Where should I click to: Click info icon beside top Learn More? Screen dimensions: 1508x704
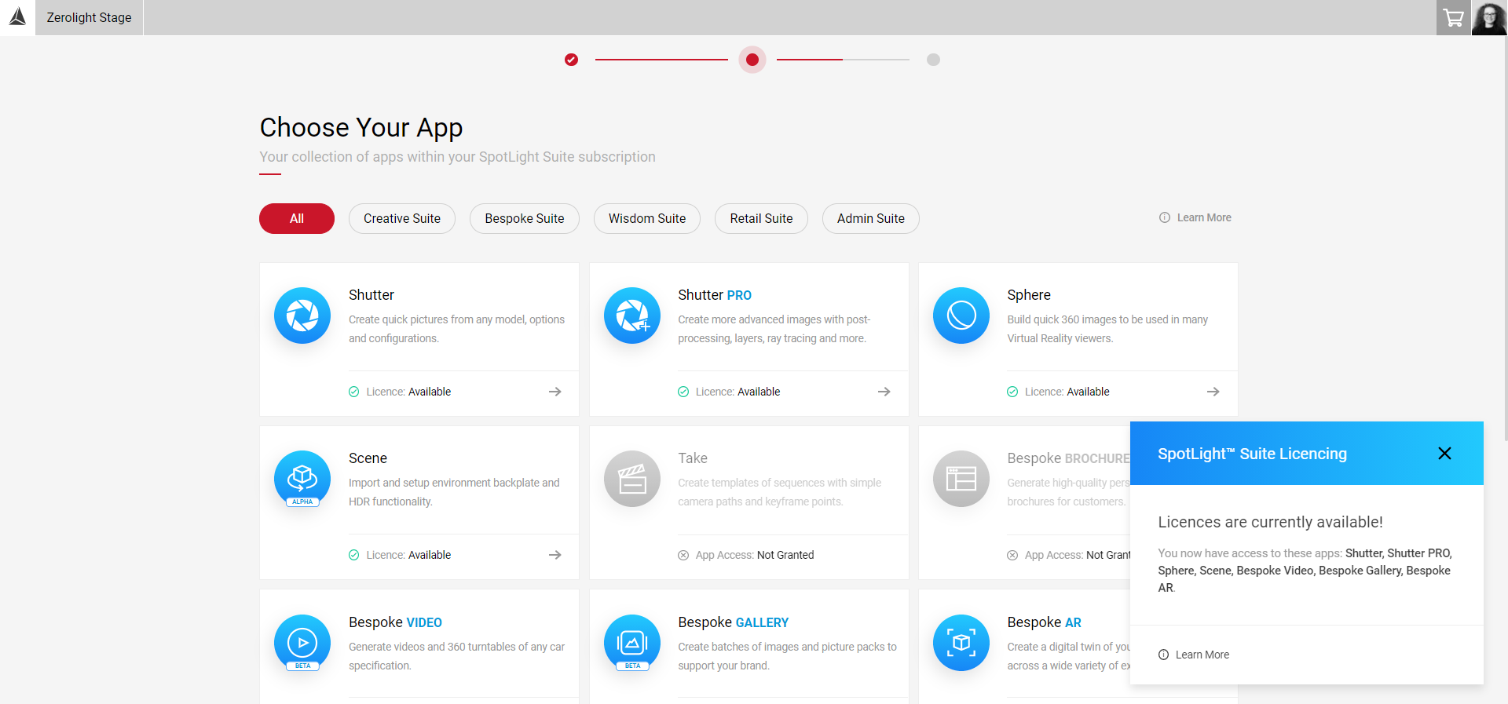tap(1165, 217)
